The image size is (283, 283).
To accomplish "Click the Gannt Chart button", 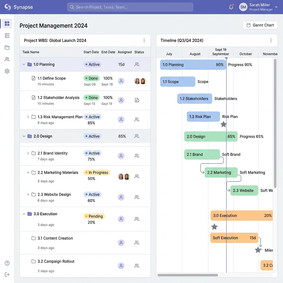I will tap(260, 25).
